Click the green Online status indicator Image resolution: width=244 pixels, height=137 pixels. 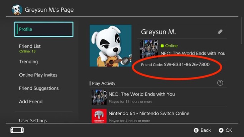click(x=162, y=46)
